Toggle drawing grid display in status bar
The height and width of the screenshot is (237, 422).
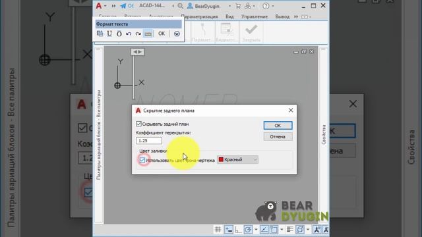[x=218, y=230]
